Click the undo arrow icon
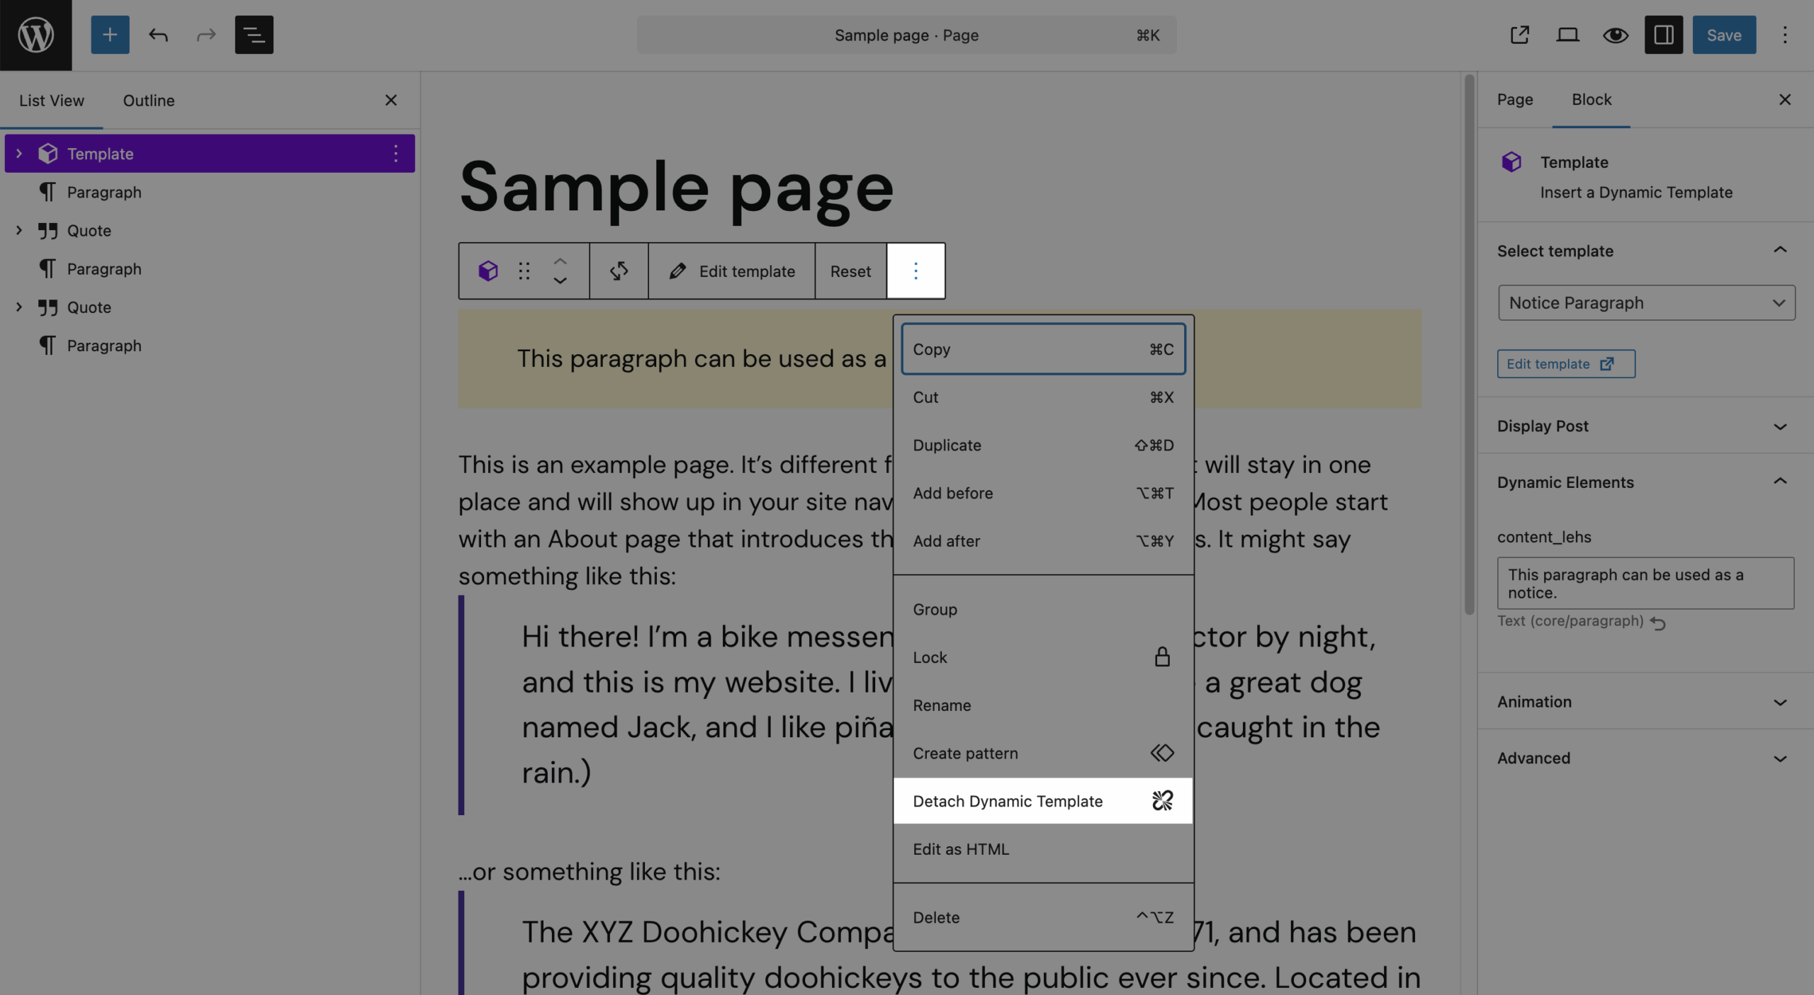 [158, 35]
